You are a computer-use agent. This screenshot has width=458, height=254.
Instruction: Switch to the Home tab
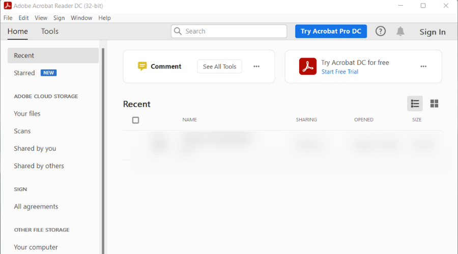pyautogui.click(x=18, y=31)
